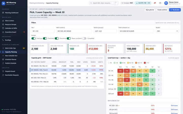Image resolution: width=183 pixels, height=114 pixels.
Task: Click the New Schedule Run plus icon
Action: click(3, 55)
